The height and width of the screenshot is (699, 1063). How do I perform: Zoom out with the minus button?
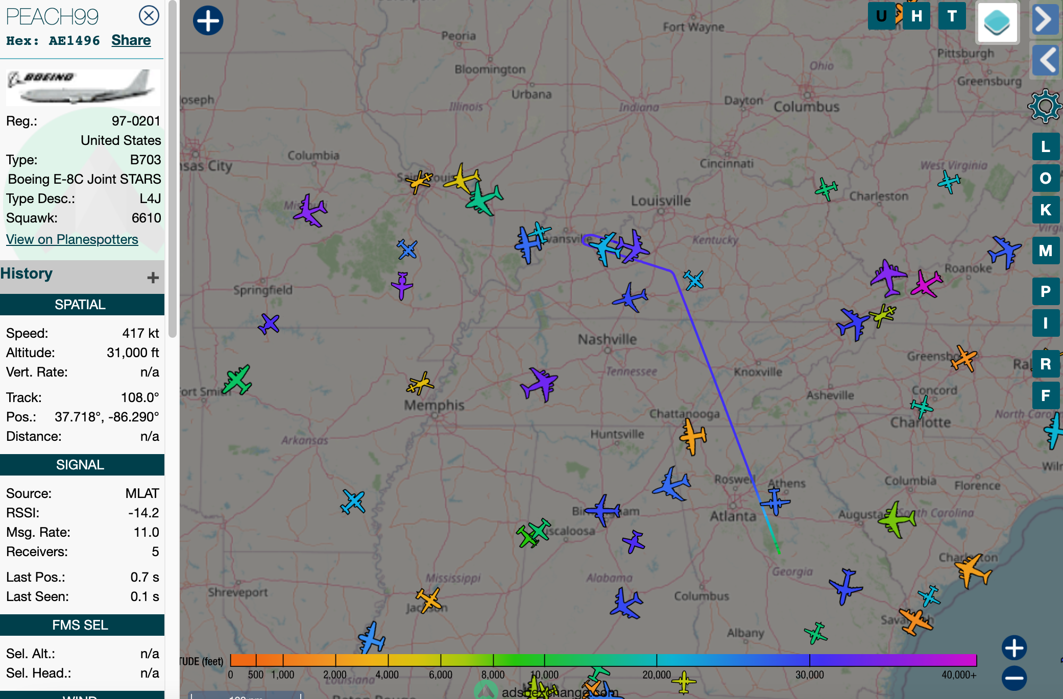pyautogui.click(x=1014, y=678)
